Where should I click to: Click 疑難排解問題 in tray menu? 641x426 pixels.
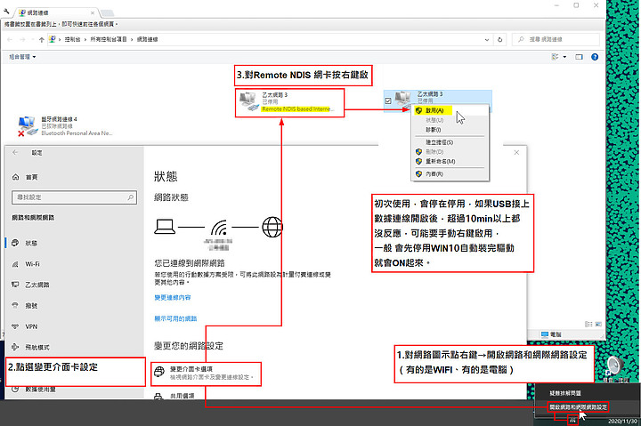565,393
